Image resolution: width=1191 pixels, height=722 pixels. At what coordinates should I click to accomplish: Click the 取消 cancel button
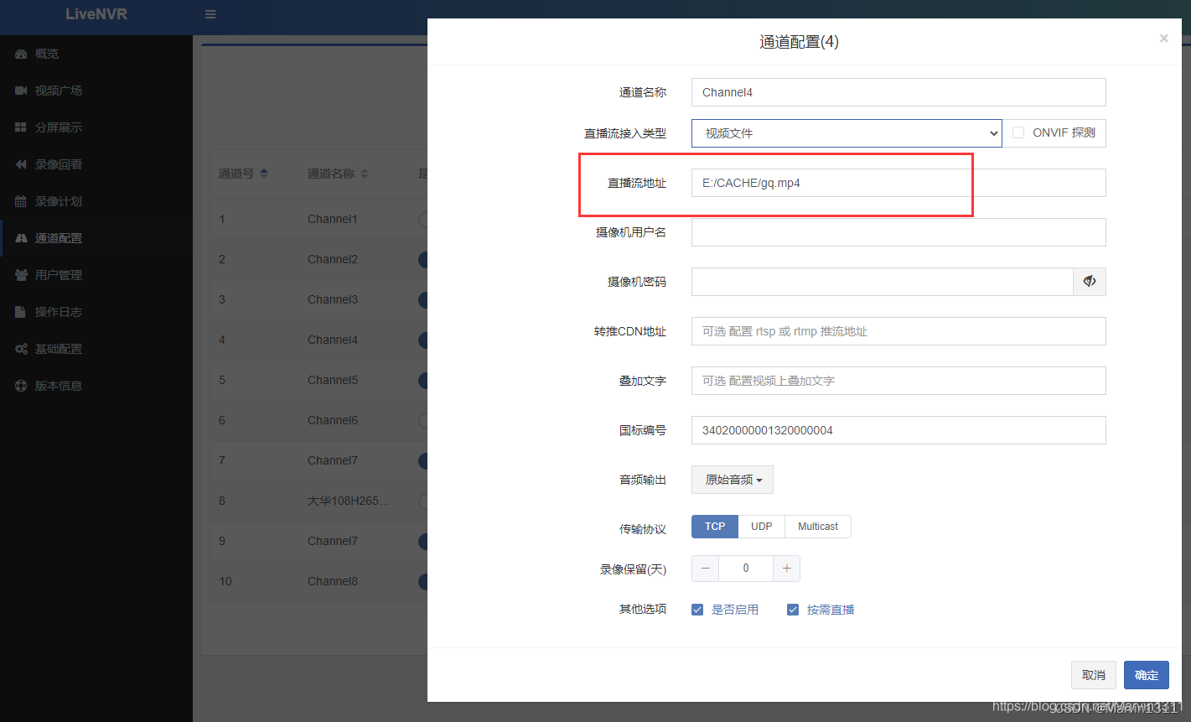pyautogui.click(x=1094, y=675)
